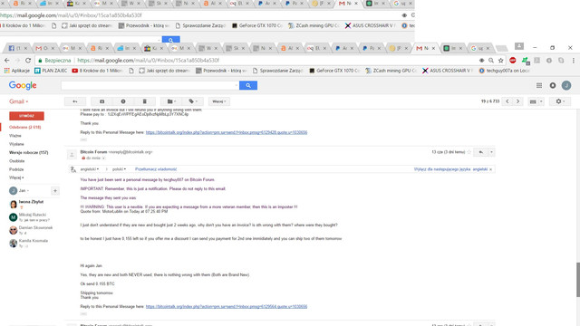Open the Aplikacje bookmarks shortcut
The image size is (580, 326).
point(17,71)
